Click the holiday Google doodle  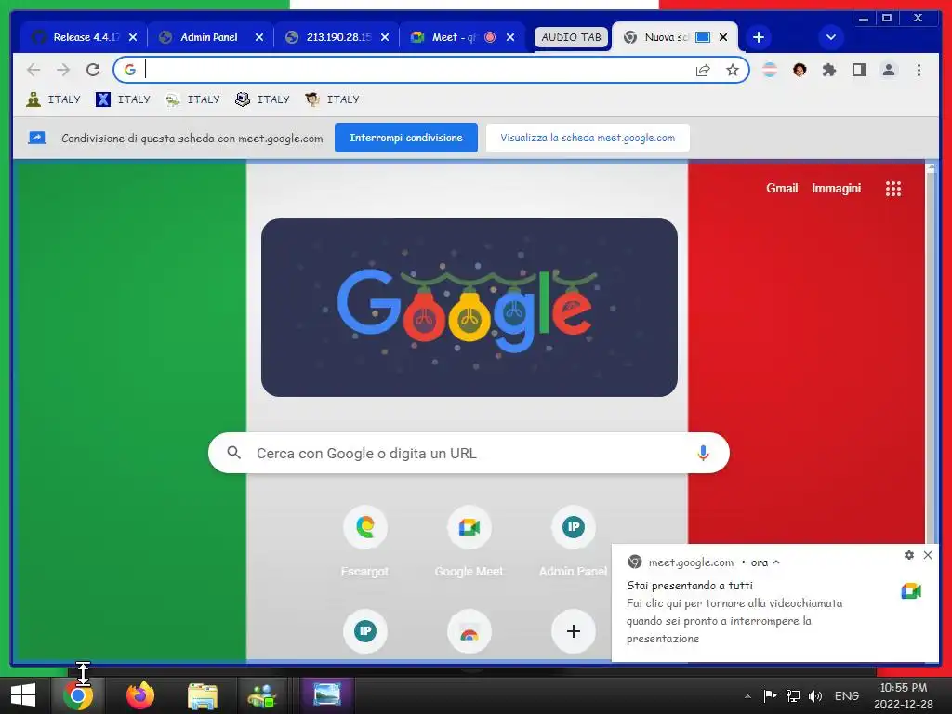coord(469,308)
